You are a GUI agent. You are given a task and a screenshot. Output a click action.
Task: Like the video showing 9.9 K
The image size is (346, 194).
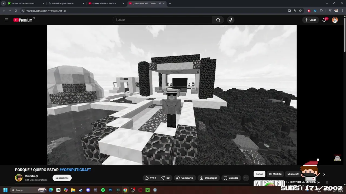(x=151, y=178)
